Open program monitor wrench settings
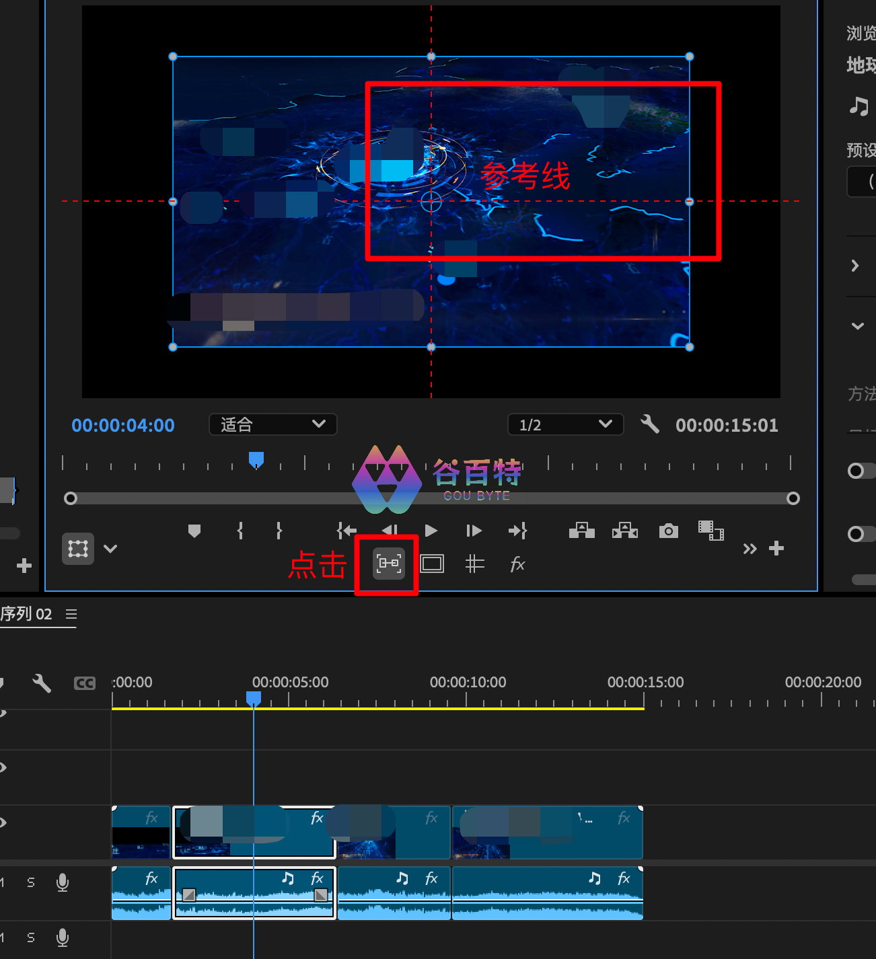 point(650,424)
